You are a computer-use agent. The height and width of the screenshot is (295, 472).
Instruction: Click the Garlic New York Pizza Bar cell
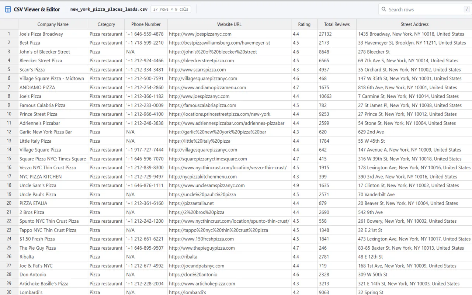point(53,132)
